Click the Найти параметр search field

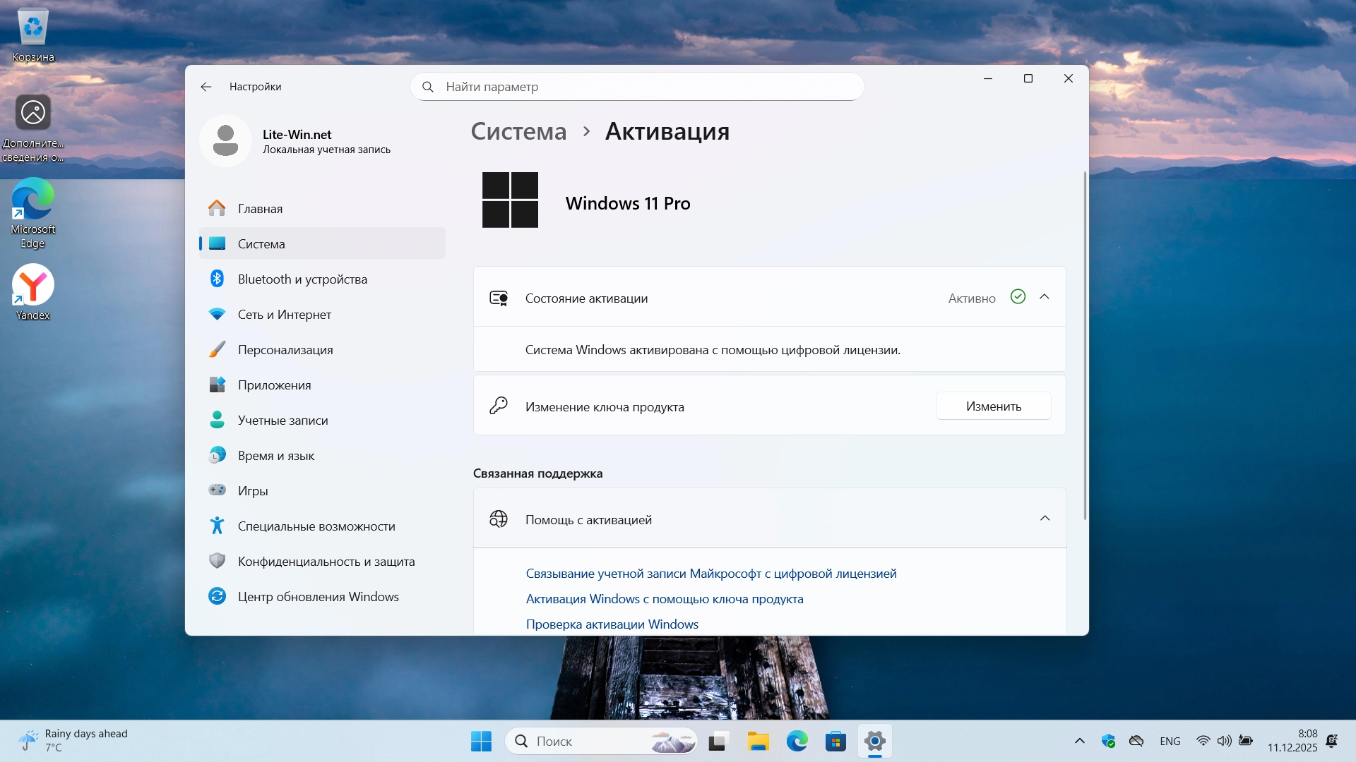click(x=636, y=87)
